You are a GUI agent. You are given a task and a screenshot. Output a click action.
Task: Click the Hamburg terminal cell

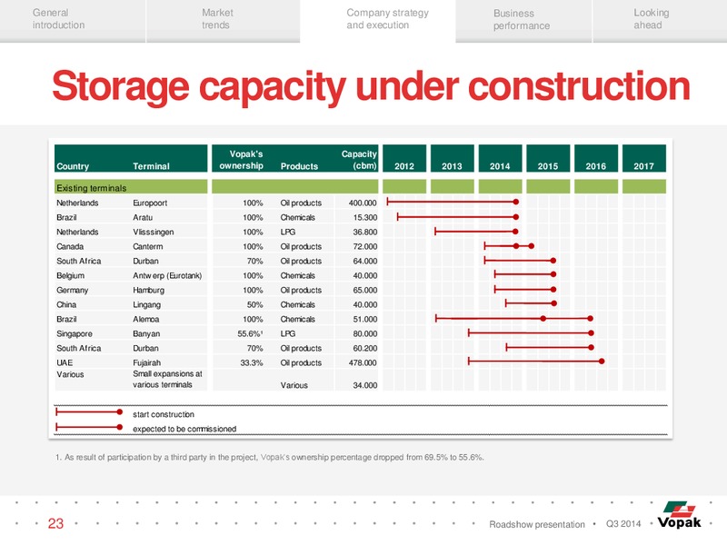pos(148,290)
